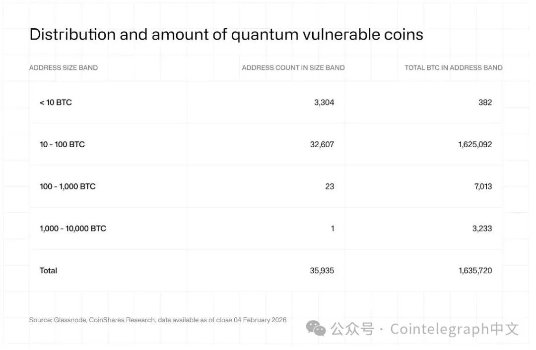
Task: Click the ADDRESS SIZE BAND column header
Action: pyautogui.click(x=64, y=67)
